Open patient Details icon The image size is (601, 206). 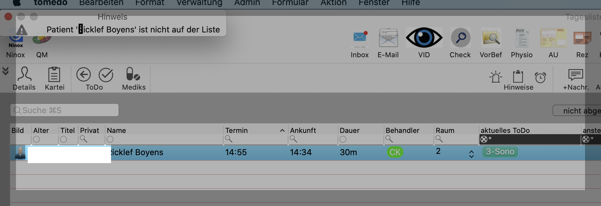pos(24,74)
